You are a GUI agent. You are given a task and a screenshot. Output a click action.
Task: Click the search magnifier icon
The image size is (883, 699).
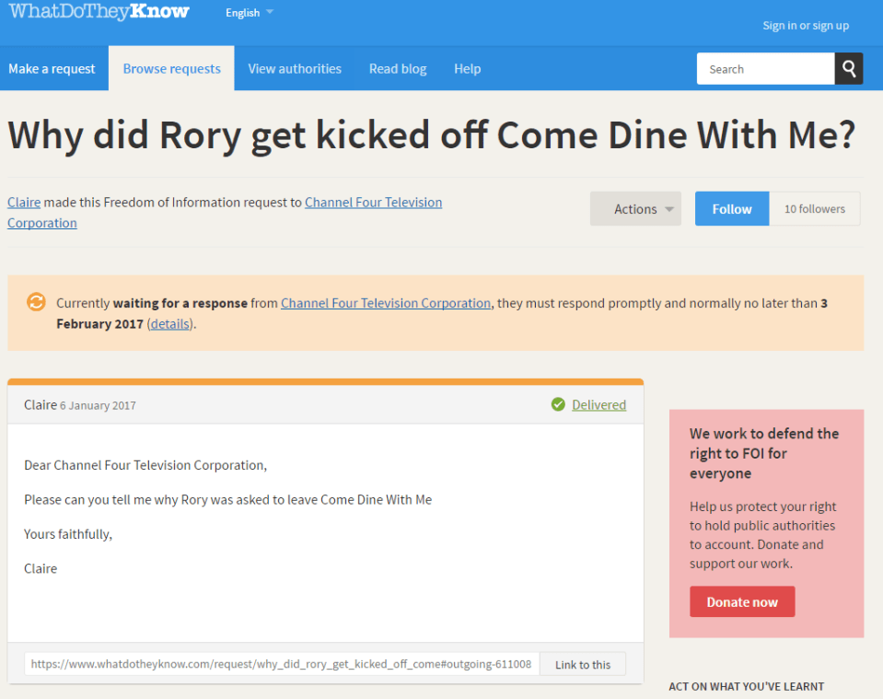[x=849, y=69]
